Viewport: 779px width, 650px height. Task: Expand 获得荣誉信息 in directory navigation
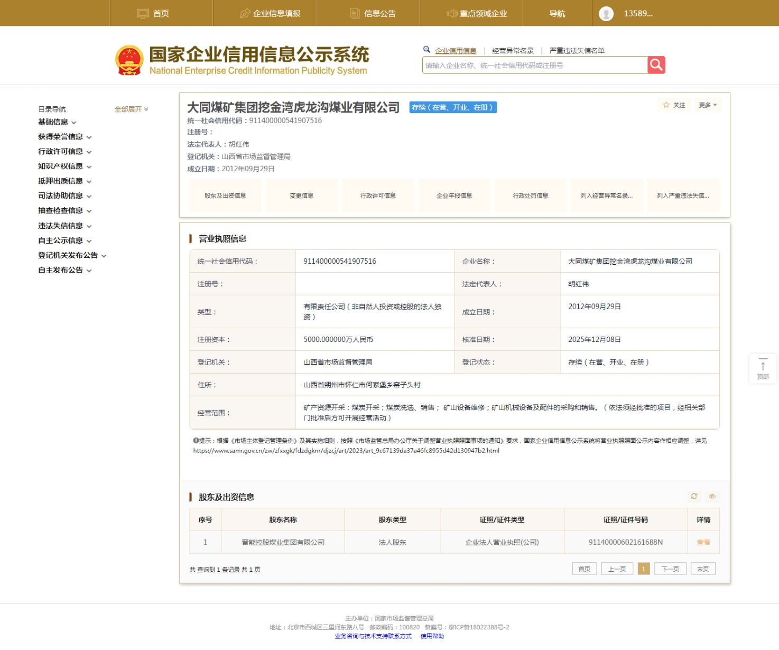(64, 137)
